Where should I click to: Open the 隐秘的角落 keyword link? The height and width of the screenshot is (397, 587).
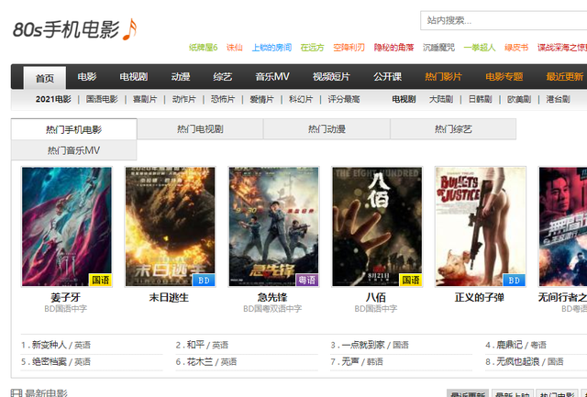[393, 48]
